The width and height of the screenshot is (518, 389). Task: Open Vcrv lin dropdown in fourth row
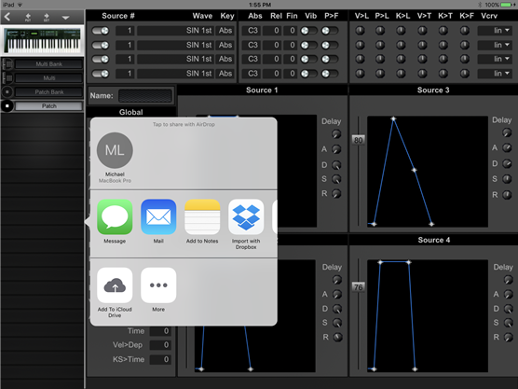point(495,74)
